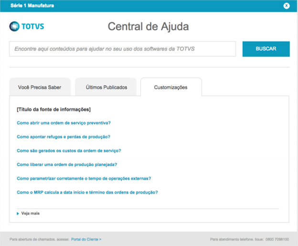Click the '[Título da fonte de informações]' heading
This screenshot has width=298, height=246.
(x=53, y=109)
